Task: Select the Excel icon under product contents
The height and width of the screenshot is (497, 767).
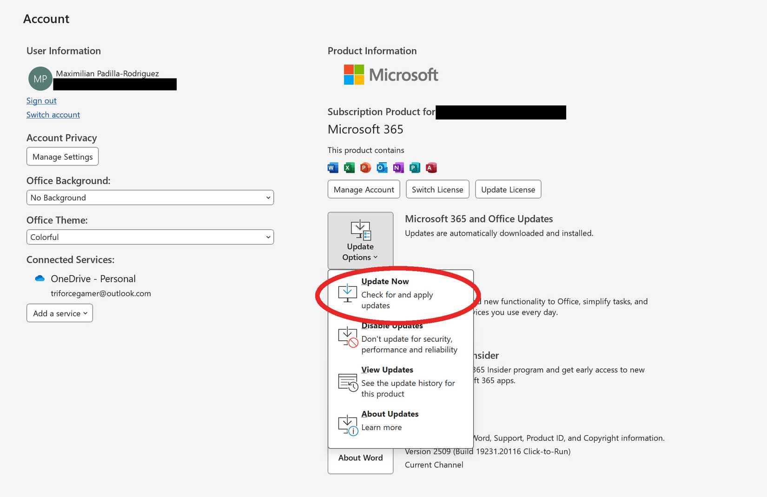Action: click(x=349, y=167)
